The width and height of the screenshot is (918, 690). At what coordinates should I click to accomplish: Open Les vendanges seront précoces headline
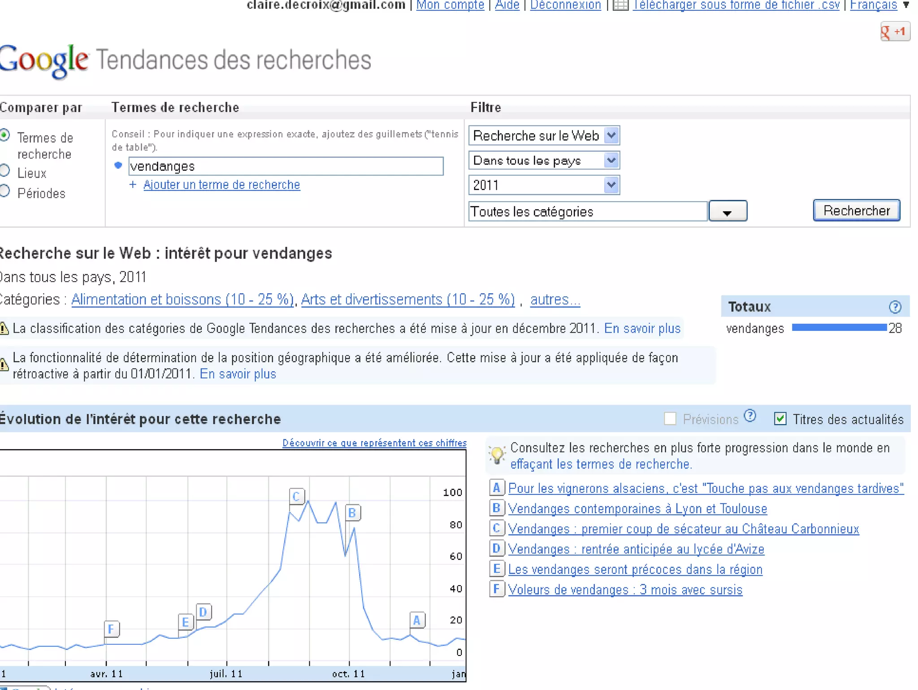[635, 569]
